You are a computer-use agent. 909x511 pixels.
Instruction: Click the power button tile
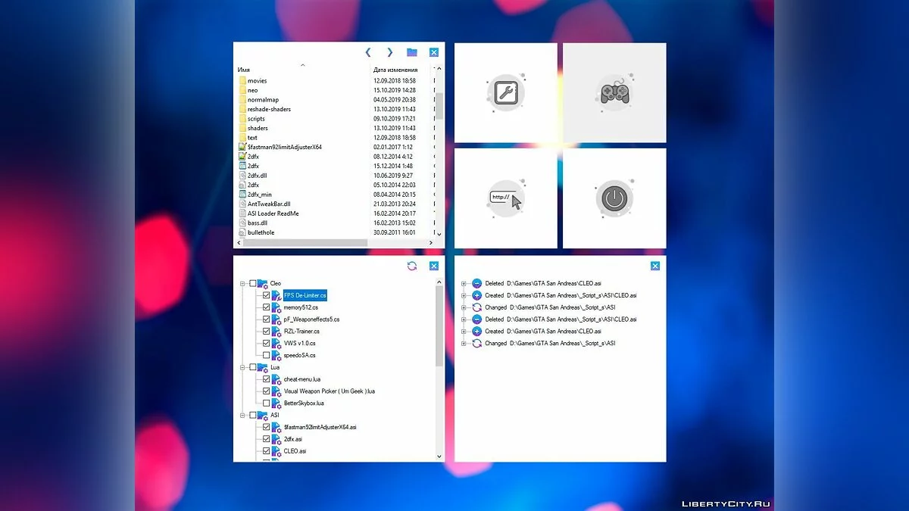[x=614, y=198]
